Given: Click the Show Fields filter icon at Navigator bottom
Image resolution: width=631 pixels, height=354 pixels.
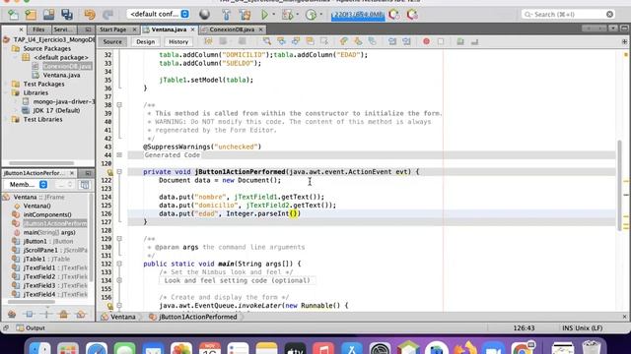Looking at the screenshot, I should (x=29, y=315).
